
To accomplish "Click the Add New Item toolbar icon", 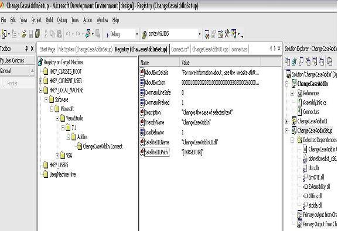I will click(14, 34).
